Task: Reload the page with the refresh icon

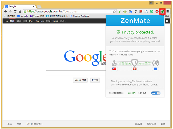Action: (15, 11)
